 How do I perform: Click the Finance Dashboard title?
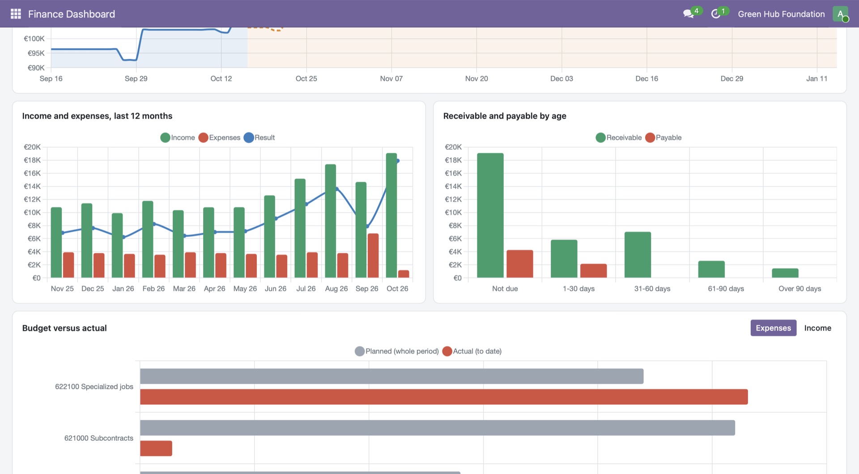[72, 14]
